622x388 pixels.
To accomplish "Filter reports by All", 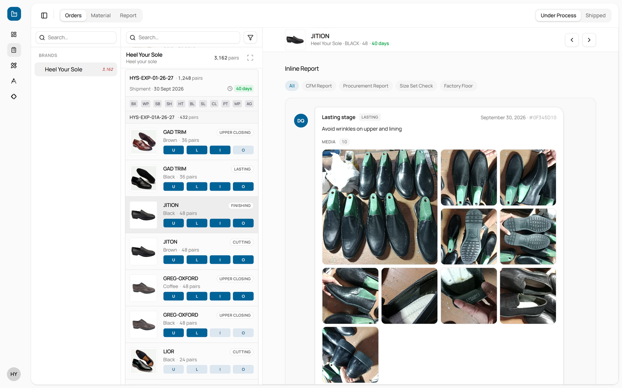I will pos(292,86).
